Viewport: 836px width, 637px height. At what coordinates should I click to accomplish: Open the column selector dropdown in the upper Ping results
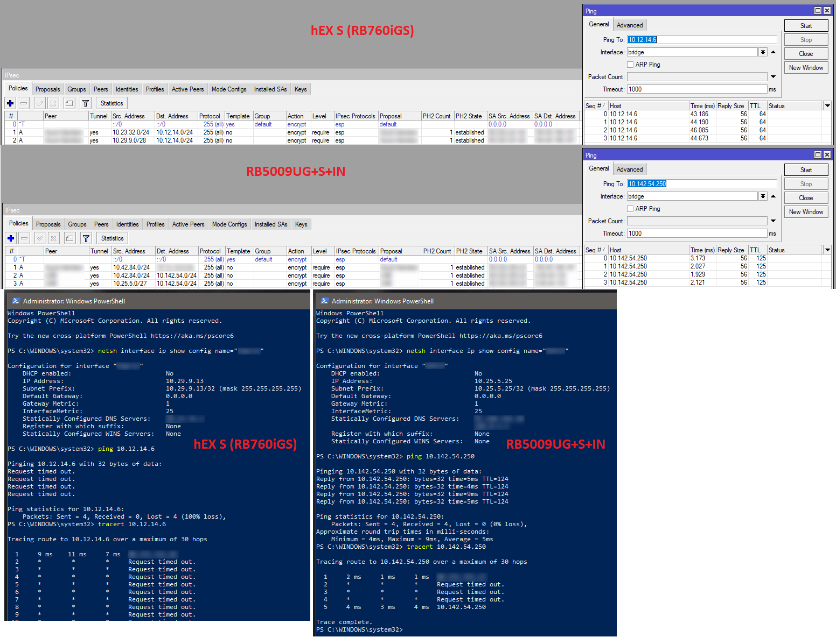click(x=827, y=106)
